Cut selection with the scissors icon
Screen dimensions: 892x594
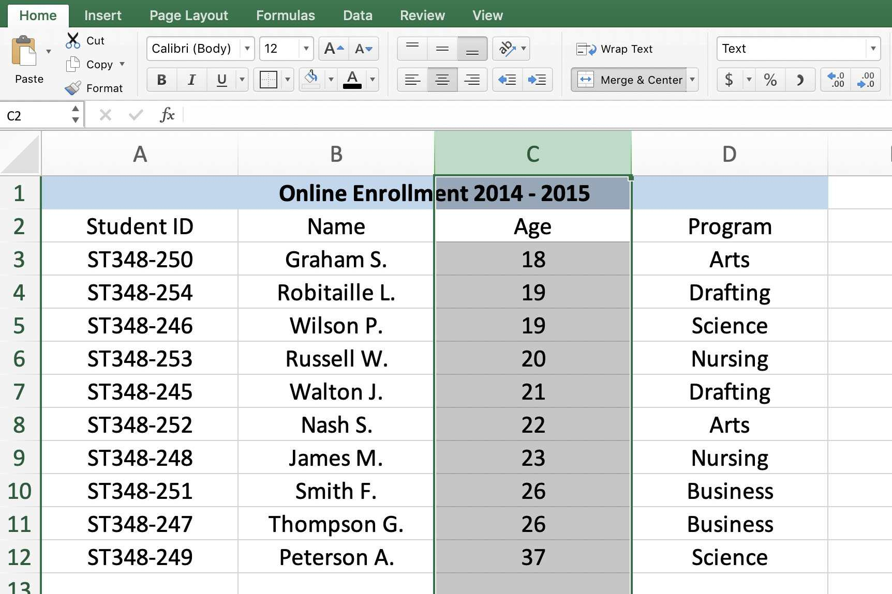(x=73, y=40)
